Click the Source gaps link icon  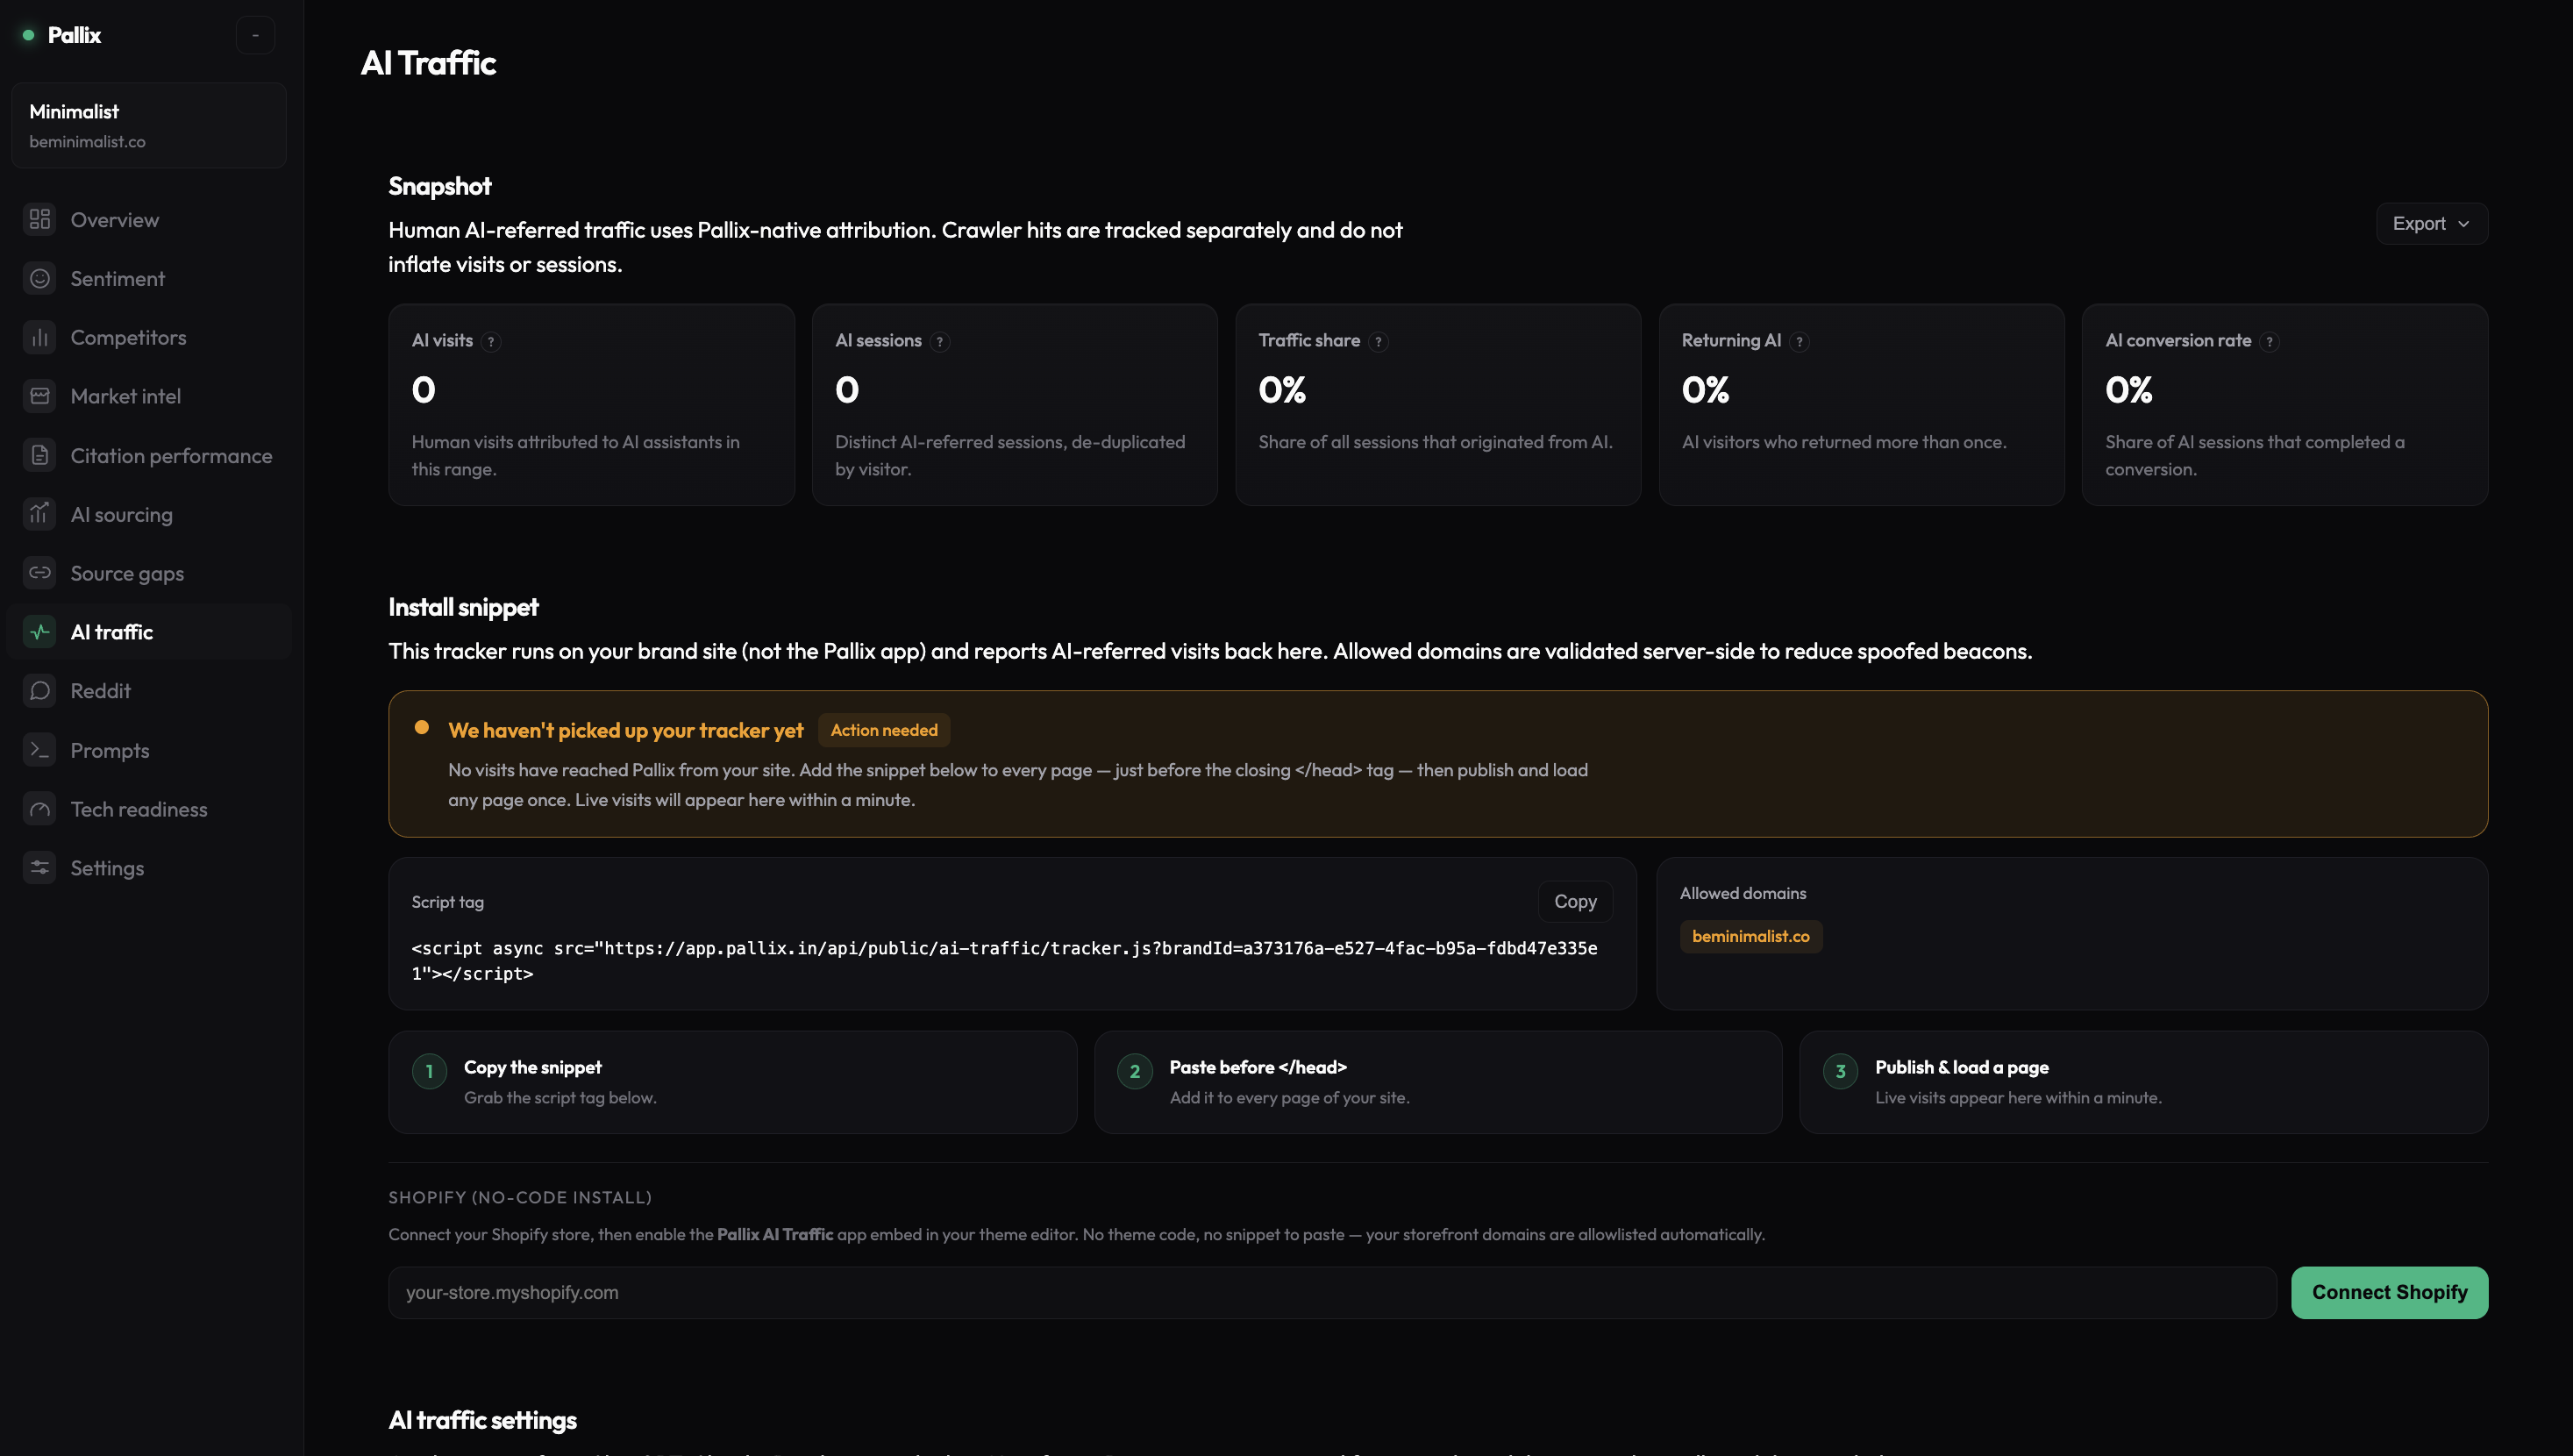click(x=40, y=573)
